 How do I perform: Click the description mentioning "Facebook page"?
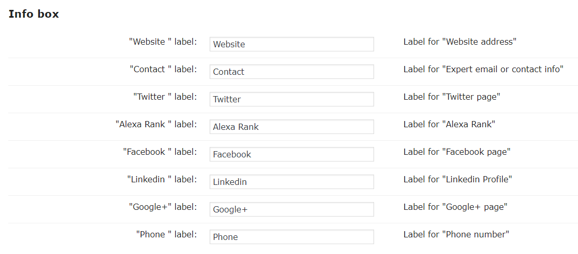point(457,152)
